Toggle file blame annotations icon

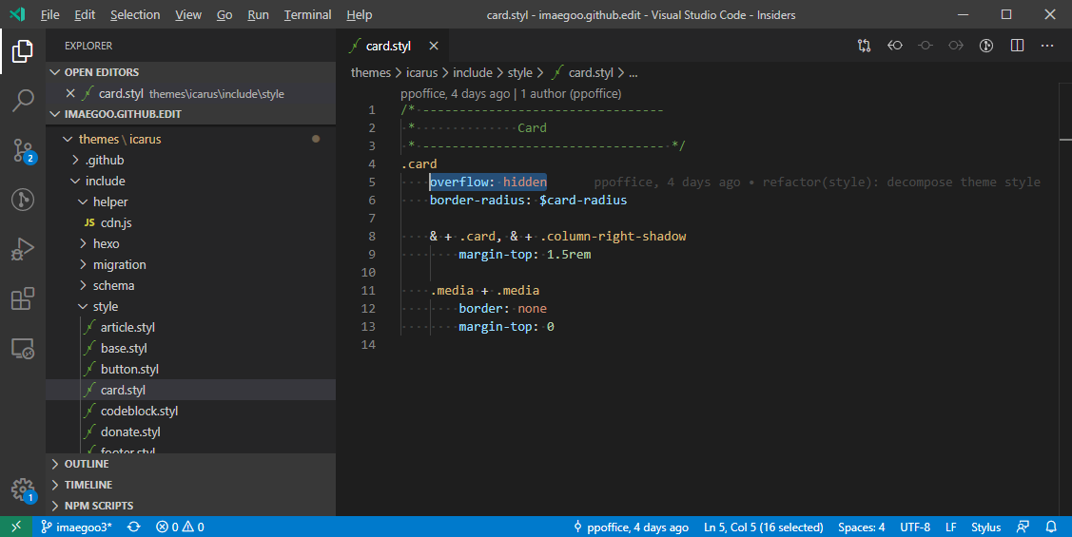coord(985,46)
